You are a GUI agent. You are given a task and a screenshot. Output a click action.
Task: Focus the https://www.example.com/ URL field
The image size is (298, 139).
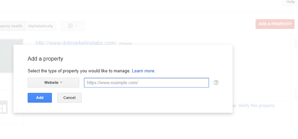coord(146,82)
